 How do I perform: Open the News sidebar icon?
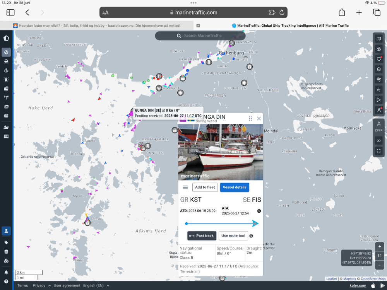[x=6, y=116]
